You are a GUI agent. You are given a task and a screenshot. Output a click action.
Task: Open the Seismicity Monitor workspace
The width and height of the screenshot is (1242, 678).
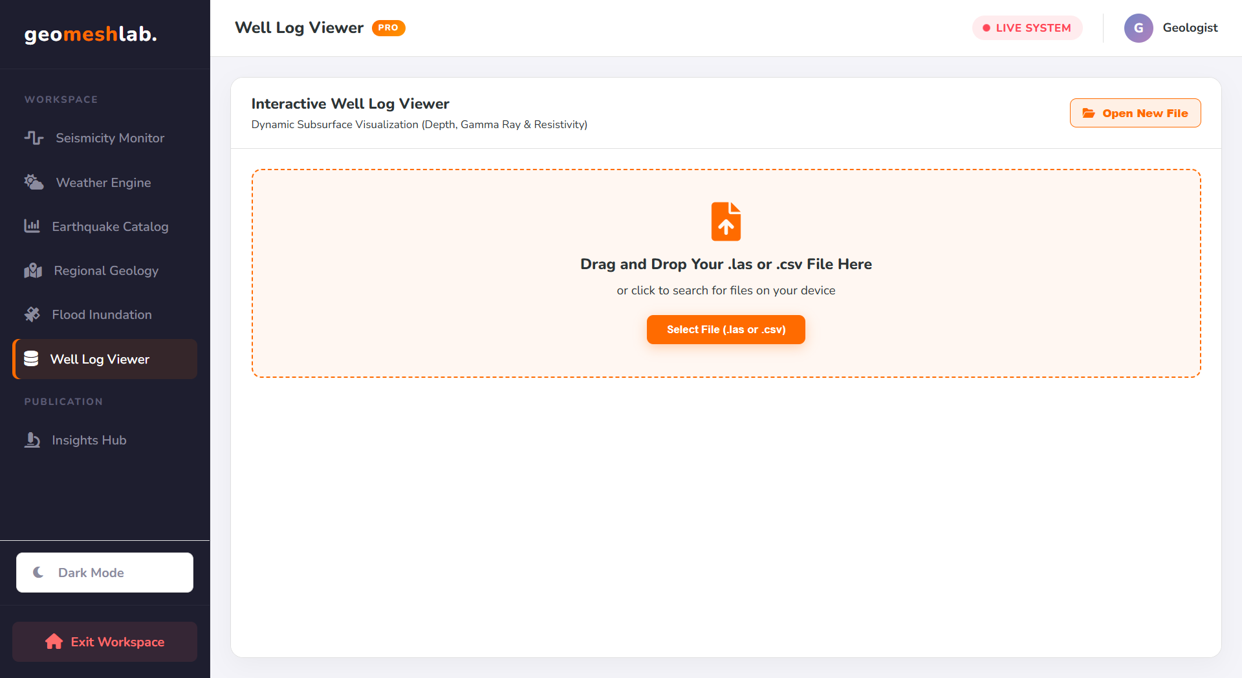[x=105, y=138]
